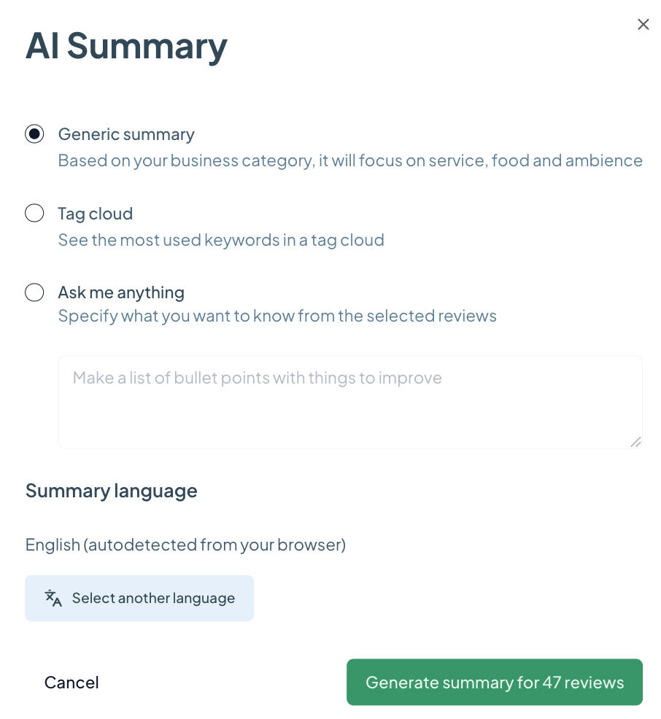
Task: Focus the Ask me anything text box
Action: pyautogui.click(x=350, y=408)
